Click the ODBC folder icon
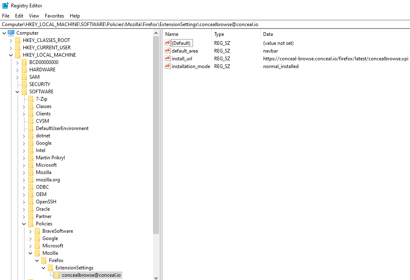 (x=31, y=187)
